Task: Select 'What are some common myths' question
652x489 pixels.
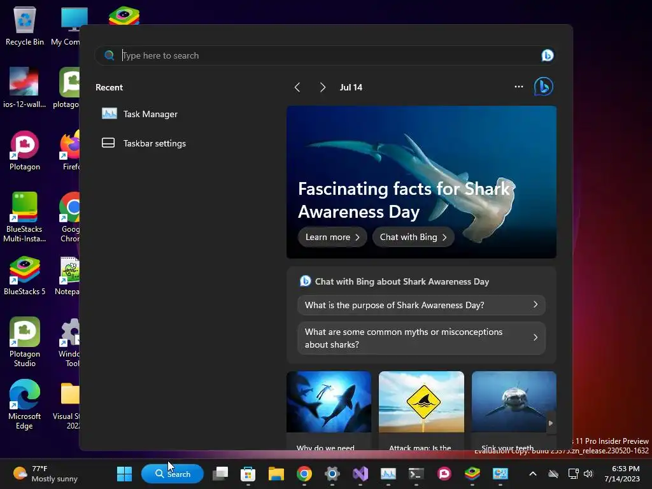Action: click(x=422, y=338)
